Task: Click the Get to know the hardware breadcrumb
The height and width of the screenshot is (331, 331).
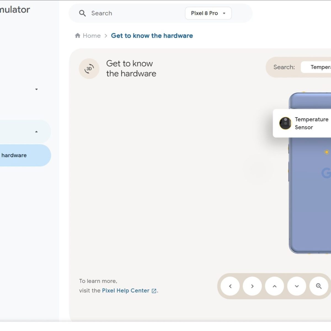Action: pos(152,36)
